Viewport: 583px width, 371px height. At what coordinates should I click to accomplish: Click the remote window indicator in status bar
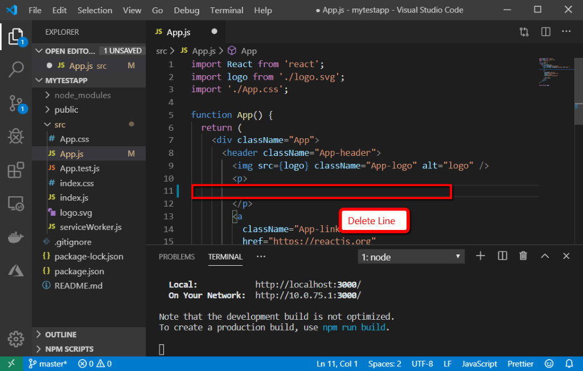tap(11, 364)
